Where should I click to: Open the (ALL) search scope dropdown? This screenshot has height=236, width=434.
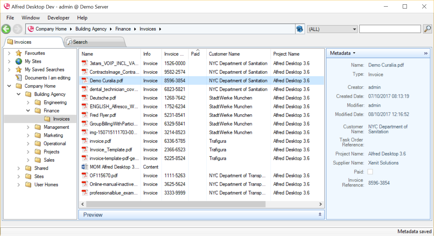332,29
